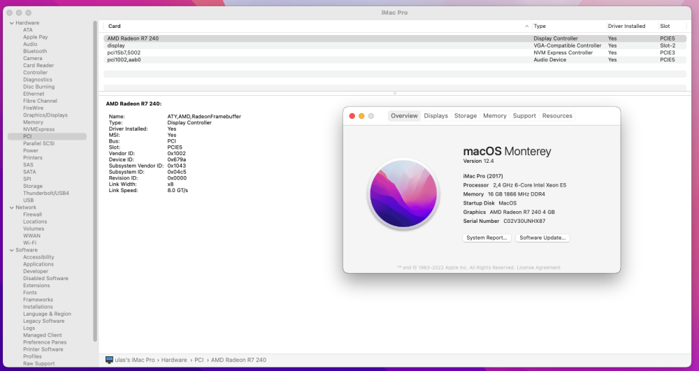
Task: Select Logs under Software
Action: click(x=29, y=328)
